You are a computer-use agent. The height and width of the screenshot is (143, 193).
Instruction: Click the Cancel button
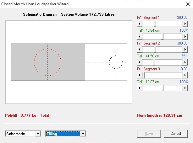(176, 134)
